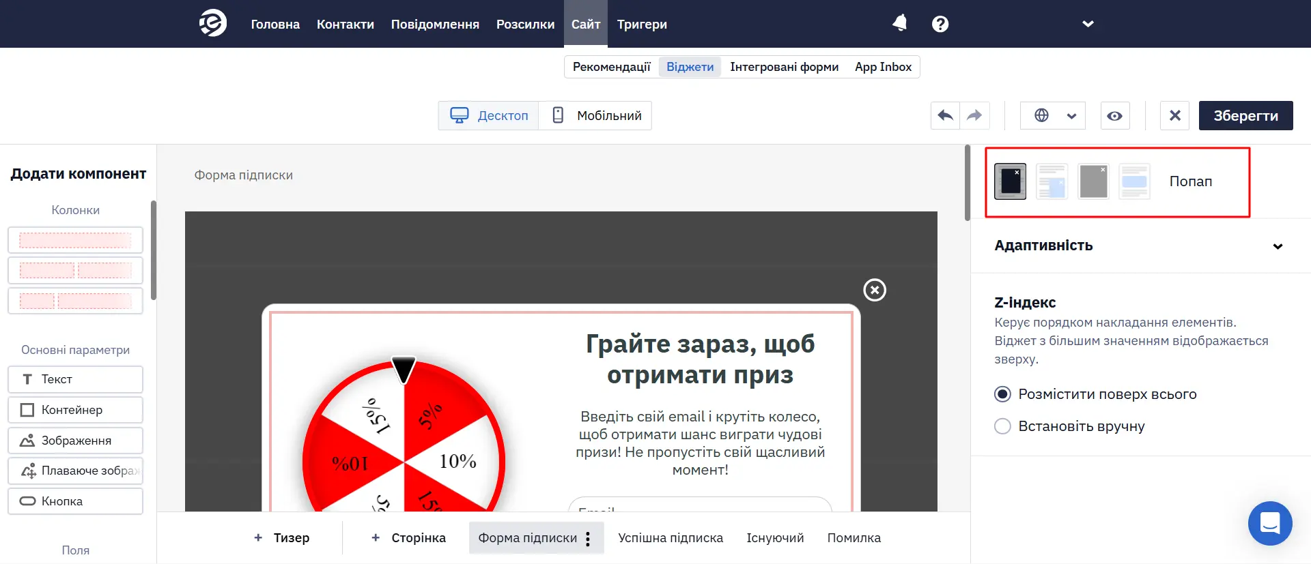Select the floating box widget type icon
Image resolution: width=1311 pixels, height=564 pixels.
click(1052, 181)
